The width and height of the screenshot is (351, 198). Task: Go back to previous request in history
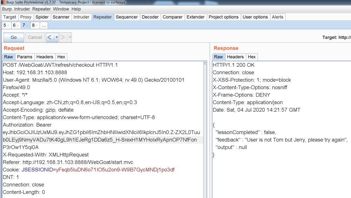tap(49, 37)
